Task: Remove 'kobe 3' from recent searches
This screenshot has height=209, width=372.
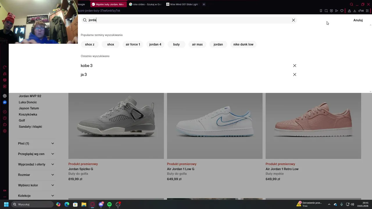Action: (x=295, y=66)
